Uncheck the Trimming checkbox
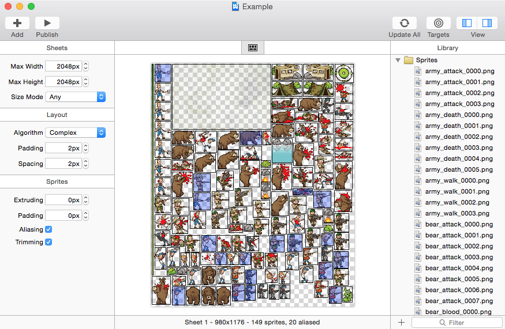Image resolution: width=505 pixels, height=329 pixels. coord(48,242)
